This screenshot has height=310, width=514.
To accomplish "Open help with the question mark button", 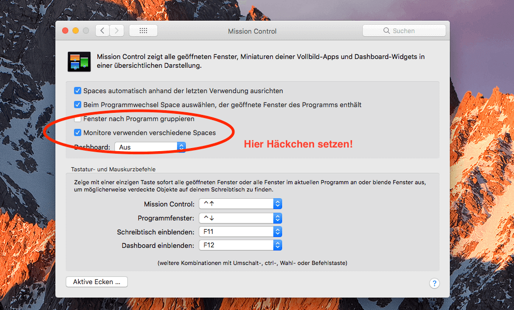I will [434, 283].
